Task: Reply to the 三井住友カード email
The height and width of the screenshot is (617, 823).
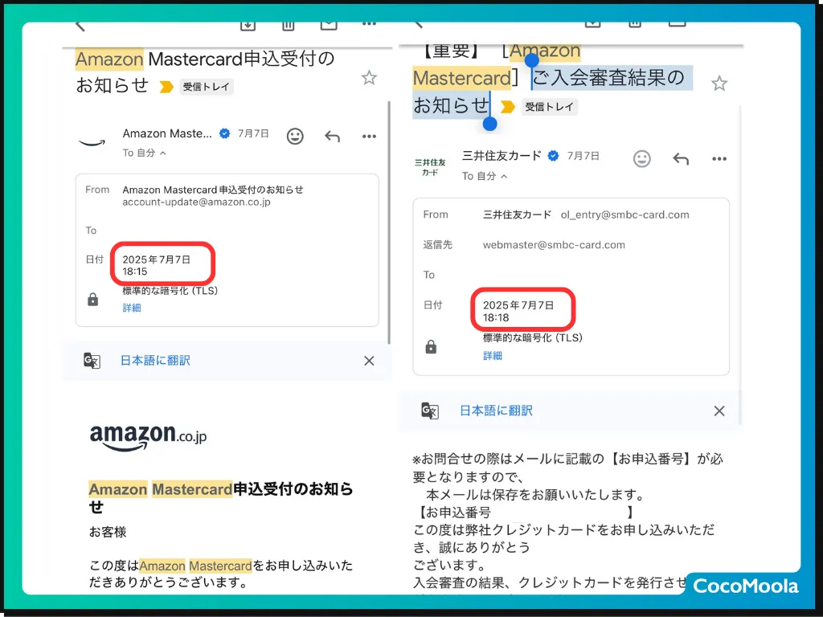Action: [681, 159]
